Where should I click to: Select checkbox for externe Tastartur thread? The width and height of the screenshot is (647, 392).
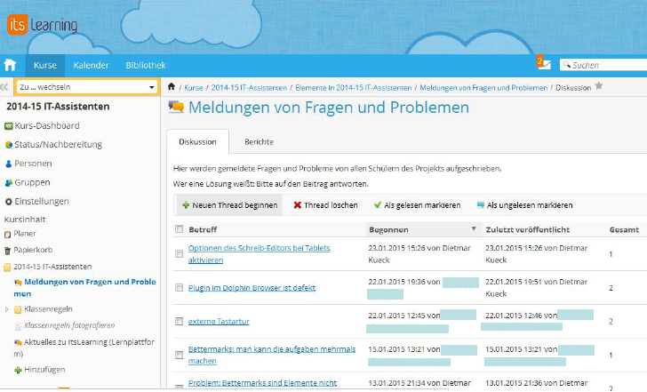click(x=180, y=321)
